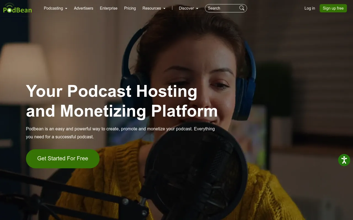
Task: Expand the Podcasting dropdown menu
Action: (55, 8)
